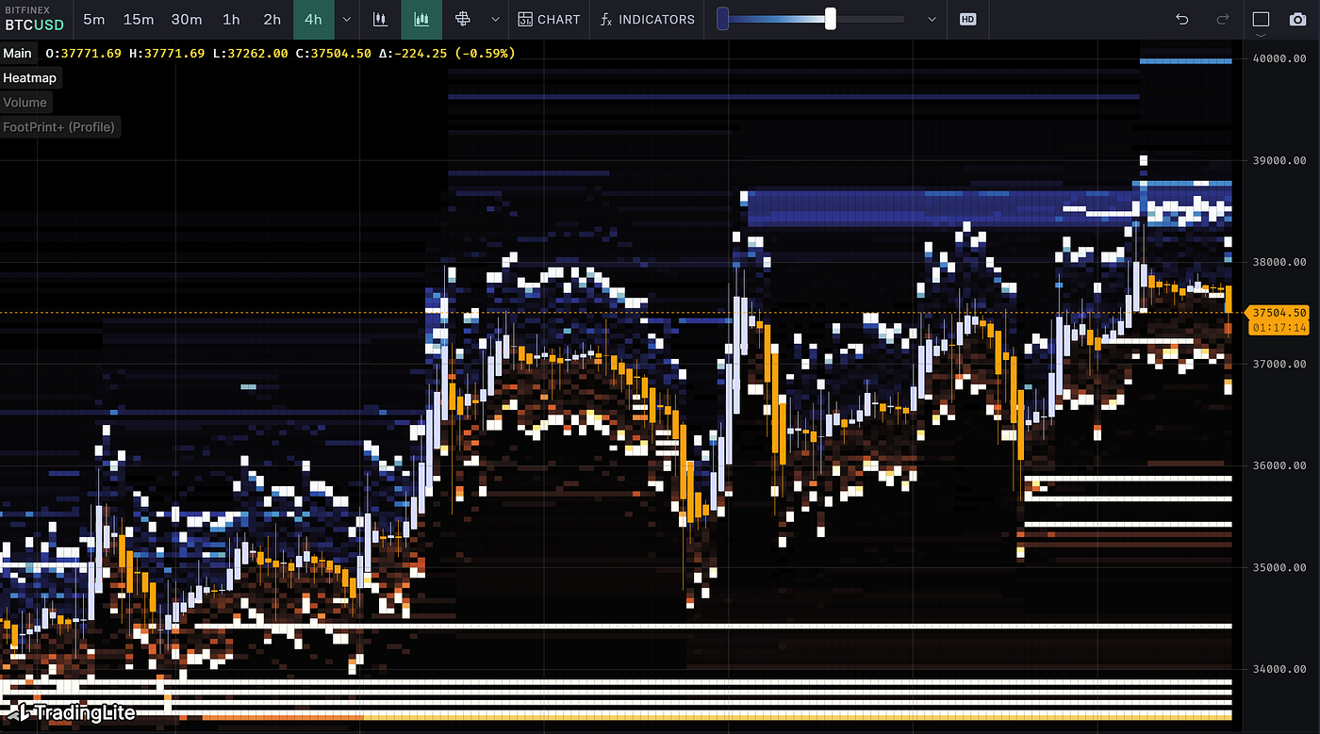Screen dimensions: 1320x734
Task: Select the Main layer label
Action: tap(17, 54)
